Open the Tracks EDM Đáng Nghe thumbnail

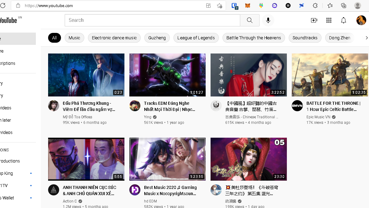167,75
